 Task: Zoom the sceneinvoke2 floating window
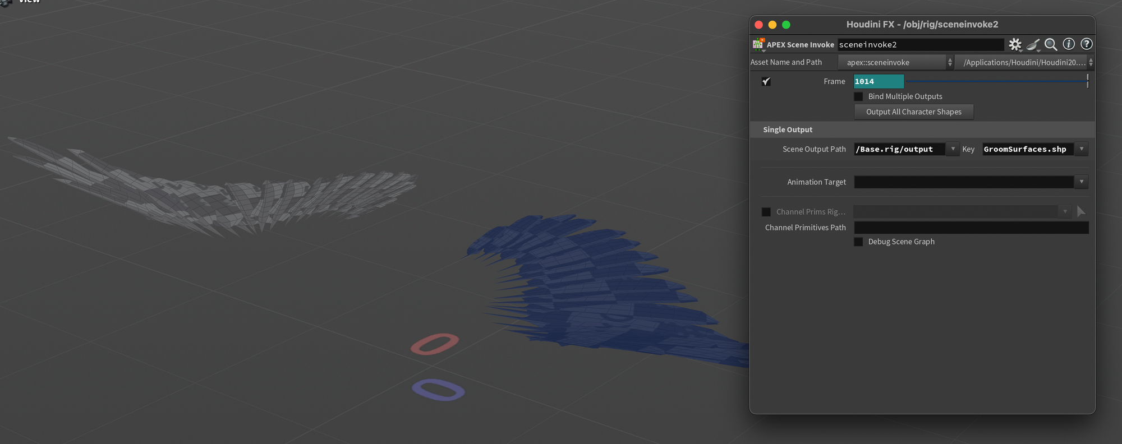(x=786, y=25)
